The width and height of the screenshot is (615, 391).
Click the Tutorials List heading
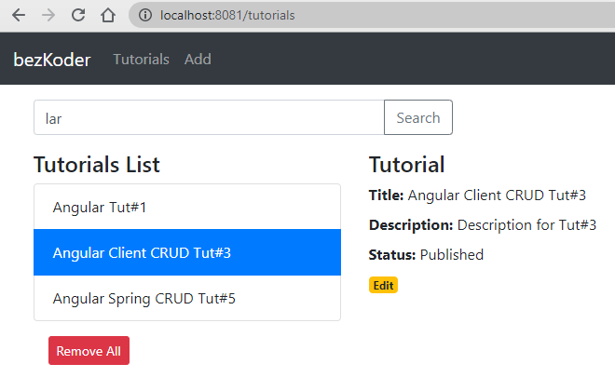[97, 165]
